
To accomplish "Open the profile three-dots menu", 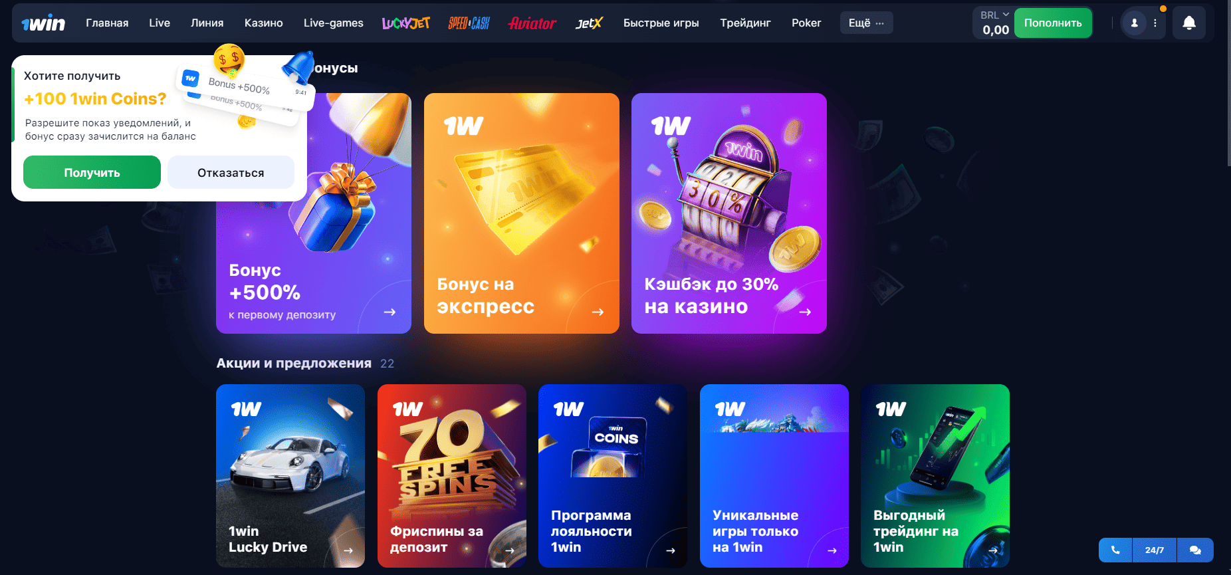I will click(1155, 23).
